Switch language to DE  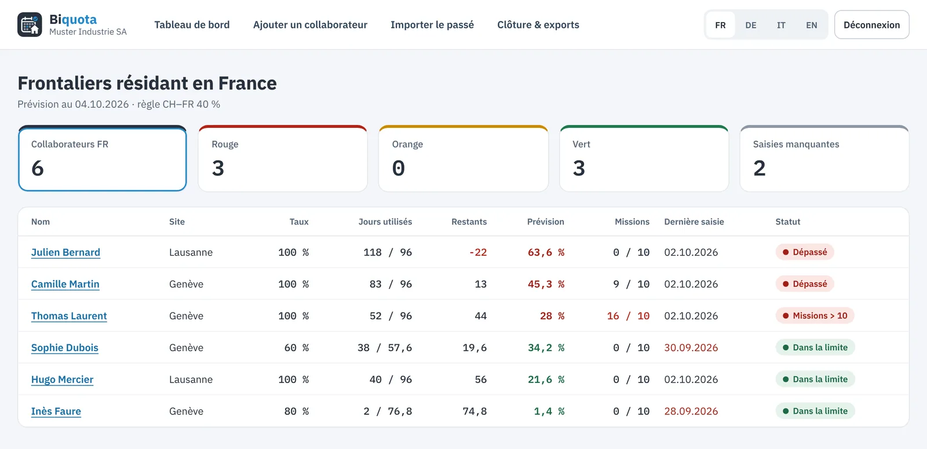[751, 25]
